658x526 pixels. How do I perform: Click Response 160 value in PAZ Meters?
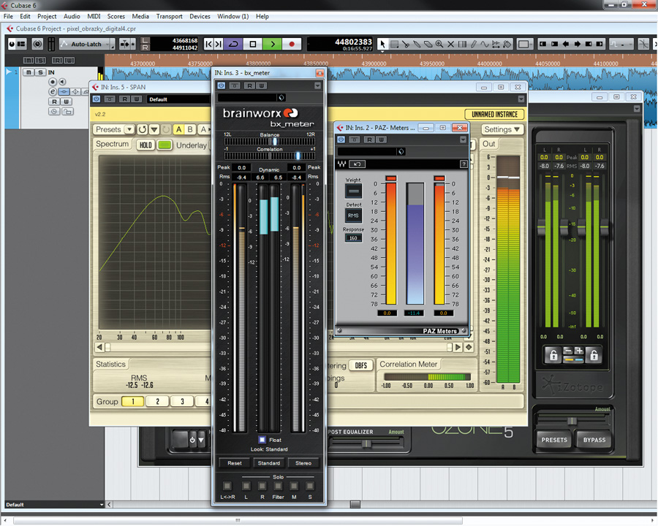coord(353,238)
